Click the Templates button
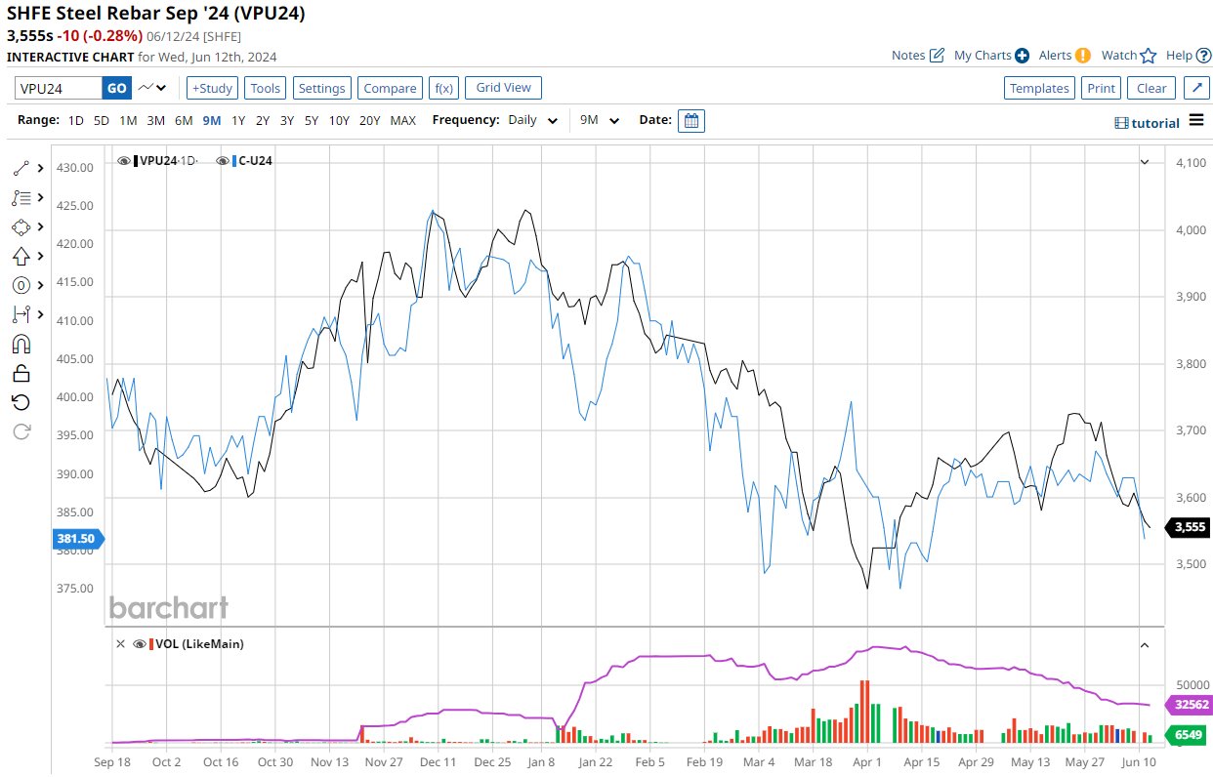Screen dimensions: 1213x777 click(x=1039, y=88)
